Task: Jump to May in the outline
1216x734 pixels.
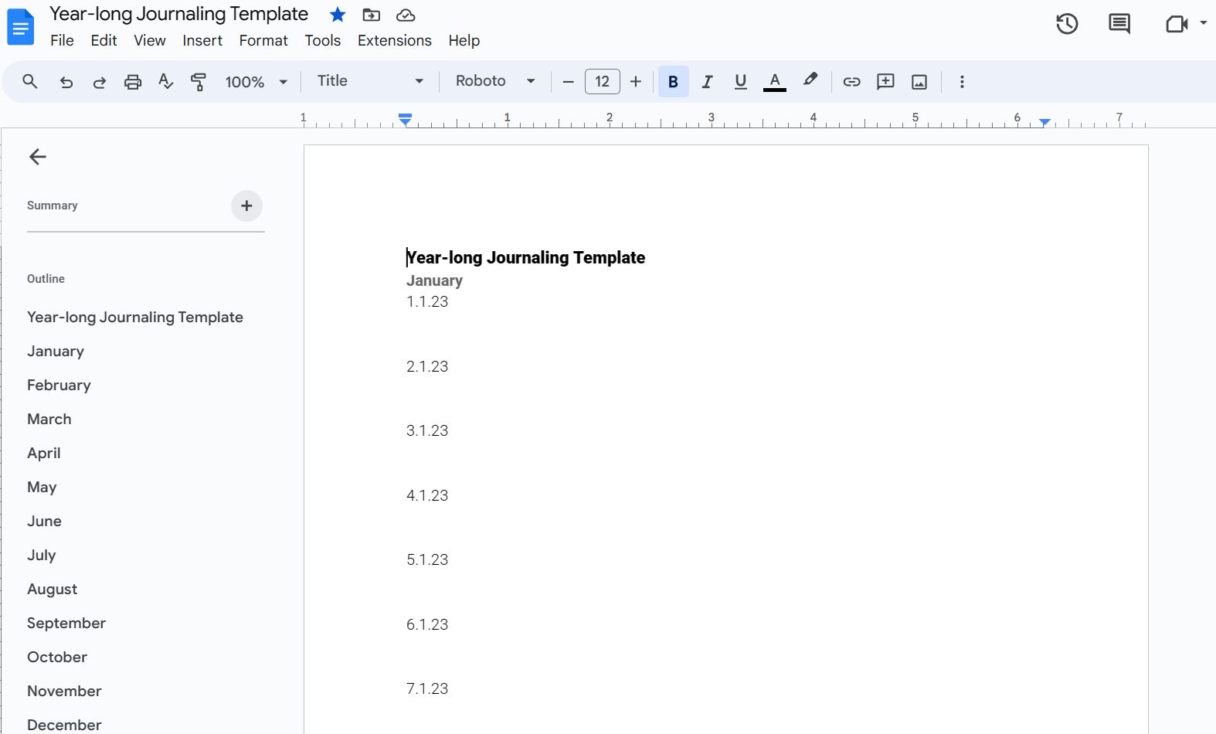Action: pyautogui.click(x=42, y=487)
